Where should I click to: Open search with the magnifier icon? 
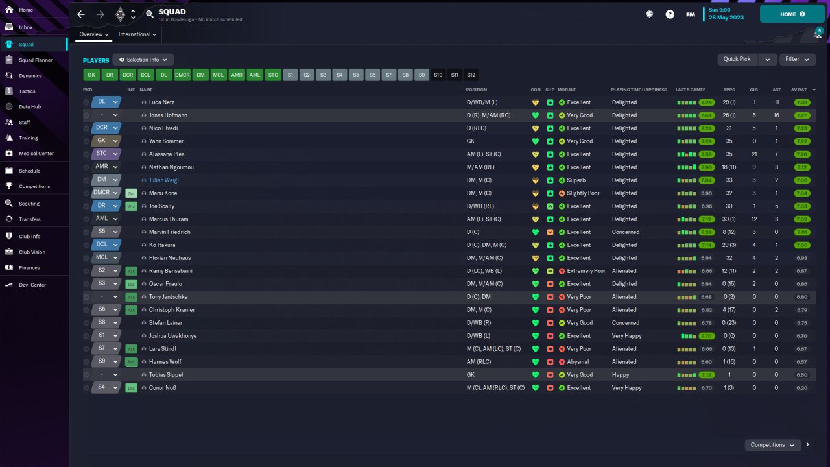tap(150, 14)
